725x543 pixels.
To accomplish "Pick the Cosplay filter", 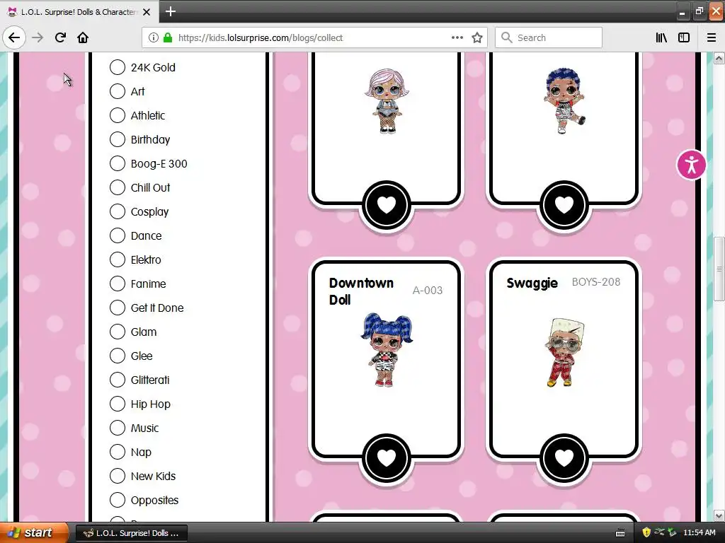I will pos(139,211).
